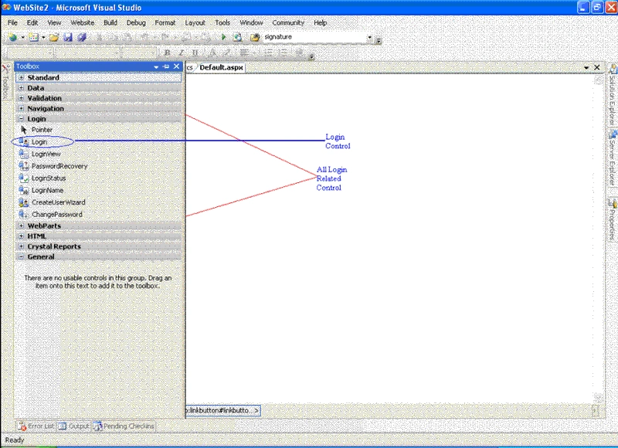The image size is (618, 448).
Task: Click the Background Color formatting icon
Action: point(227,53)
